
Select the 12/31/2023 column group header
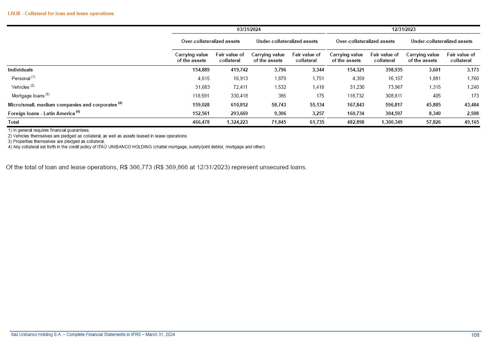coord(403,30)
